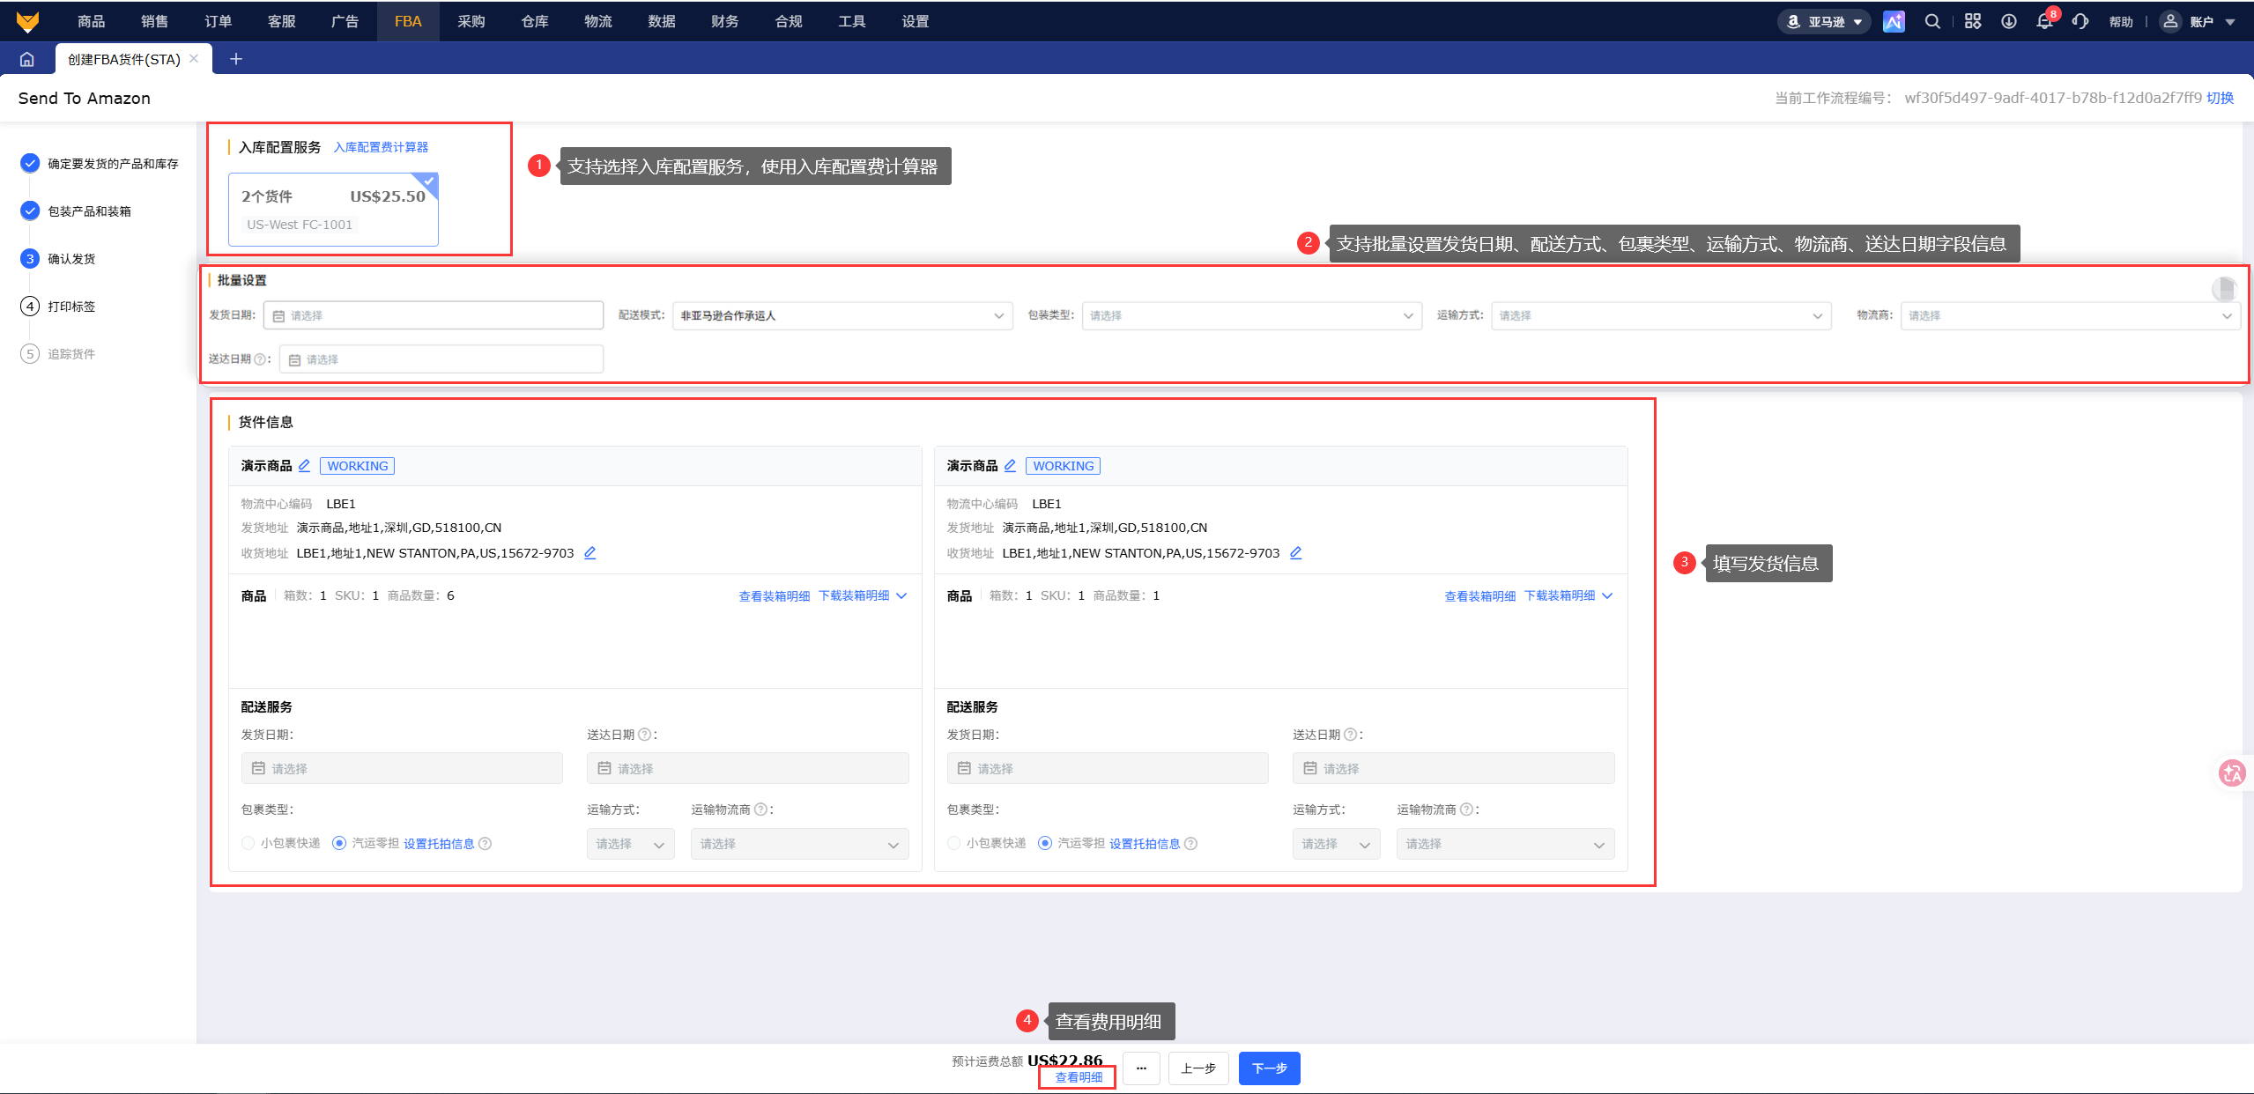Open 查看装箱明细 in the quantity 6 card
This screenshot has width=2254, height=1094.
[x=775, y=596]
